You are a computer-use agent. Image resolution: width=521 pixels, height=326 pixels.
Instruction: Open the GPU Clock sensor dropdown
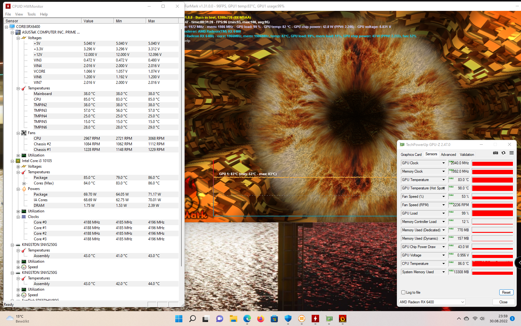(x=443, y=163)
